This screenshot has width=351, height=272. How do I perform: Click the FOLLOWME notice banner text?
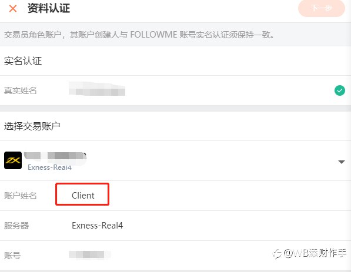click(139, 35)
